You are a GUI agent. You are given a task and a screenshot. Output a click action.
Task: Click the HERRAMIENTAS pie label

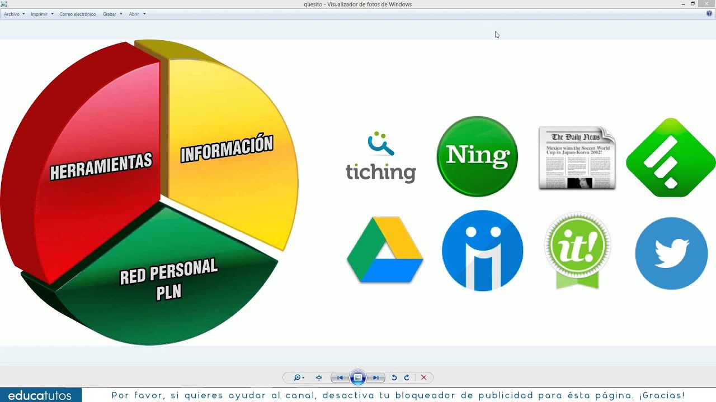click(101, 166)
